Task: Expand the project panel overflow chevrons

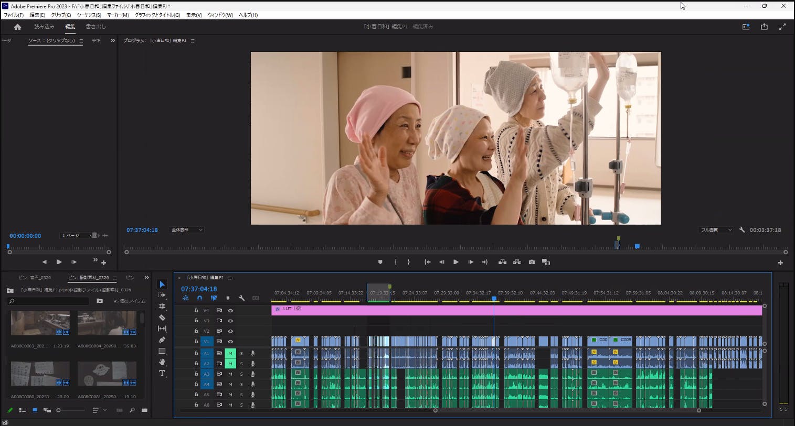Action: tap(146, 278)
